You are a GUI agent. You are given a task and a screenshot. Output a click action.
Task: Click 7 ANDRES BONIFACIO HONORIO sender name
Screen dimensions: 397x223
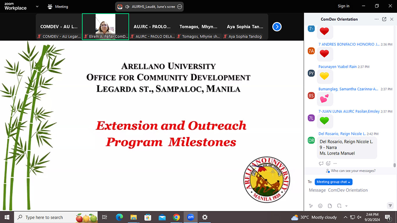coord(349,44)
